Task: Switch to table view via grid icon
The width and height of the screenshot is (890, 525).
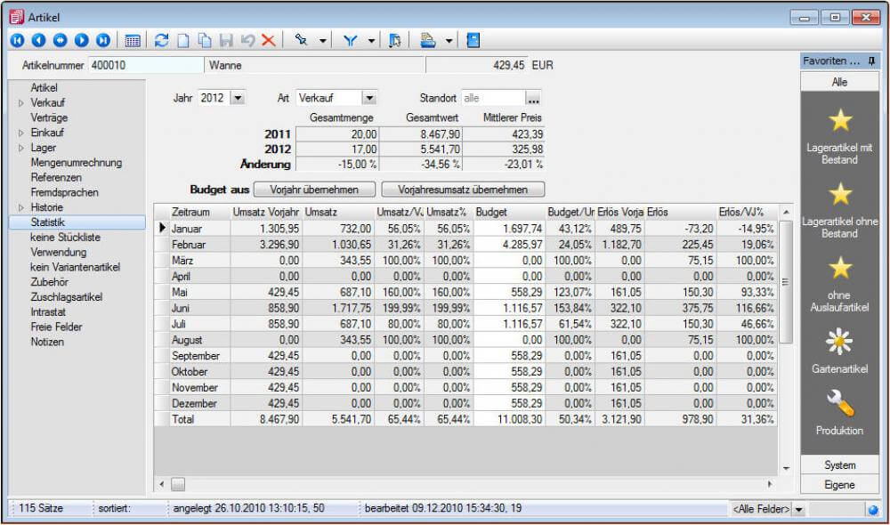Action: point(133,40)
